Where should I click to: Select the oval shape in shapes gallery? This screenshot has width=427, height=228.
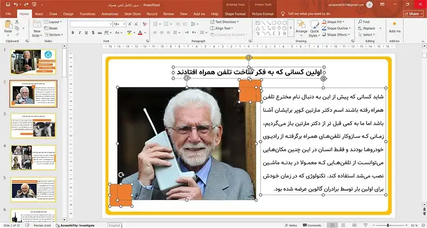click(x=279, y=23)
